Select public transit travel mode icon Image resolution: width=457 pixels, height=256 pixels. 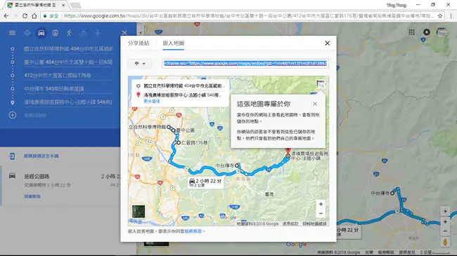(55, 33)
